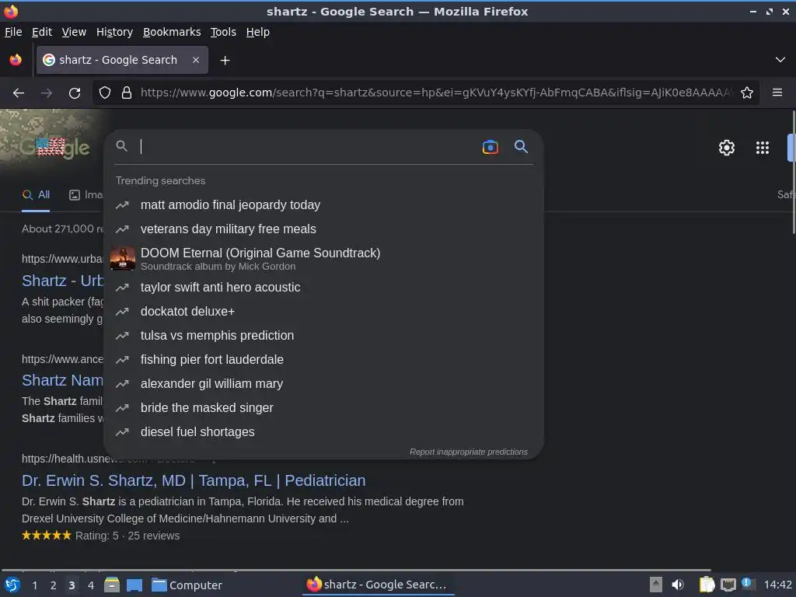Search by image using the camera icon
The image size is (796, 597).
[490, 147]
